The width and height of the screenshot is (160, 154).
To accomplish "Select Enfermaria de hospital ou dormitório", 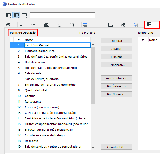I will (50, 85).
